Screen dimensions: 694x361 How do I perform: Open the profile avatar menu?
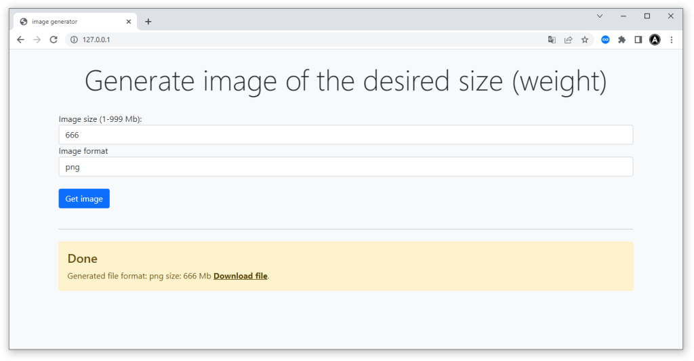pos(655,40)
